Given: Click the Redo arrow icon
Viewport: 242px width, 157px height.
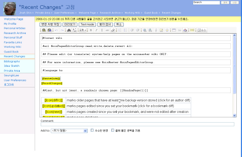Looking at the screenshot, I should pos(62,30).
